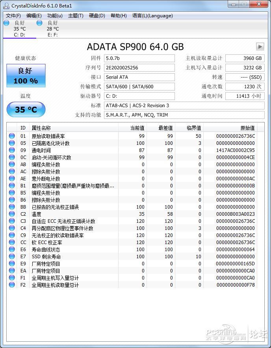Click the status orb for attribute 05
Screen dimensions: 271x348
[x=12, y=143]
